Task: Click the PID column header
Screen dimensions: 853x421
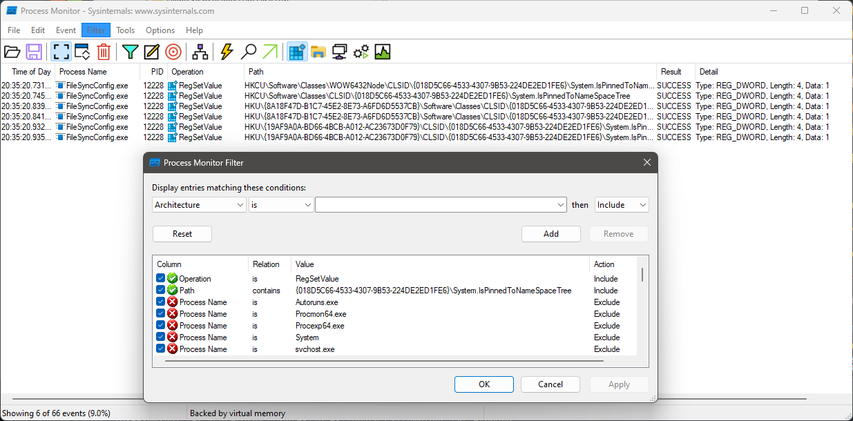Action: point(153,72)
